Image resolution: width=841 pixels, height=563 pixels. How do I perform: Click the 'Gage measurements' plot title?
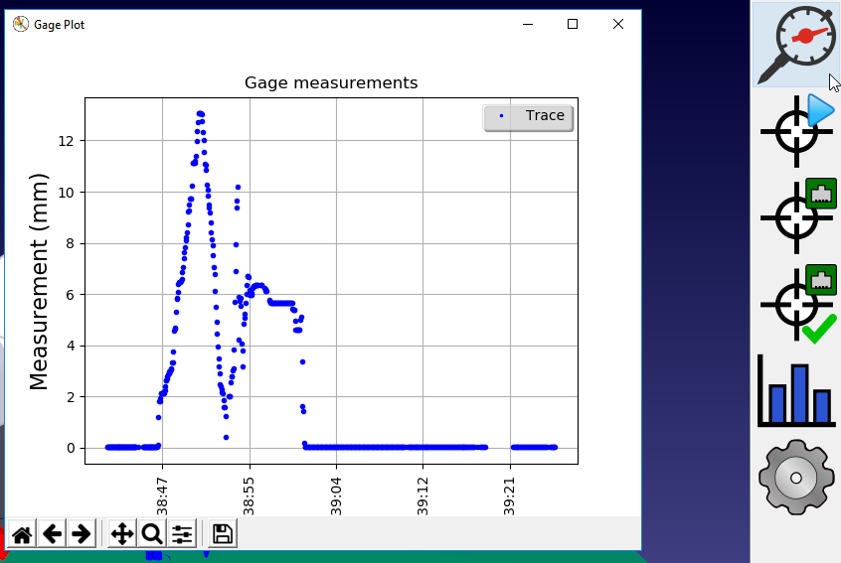click(x=331, y=82)
